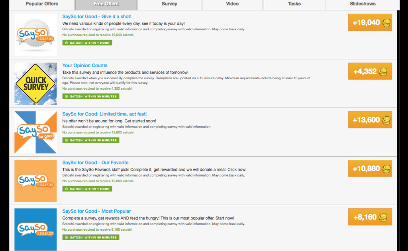Image resolution: width=408 pixels, height=251 pixels.
Task: Click the SaySo Rewards silver badge thumbnail
Action: [x=35, y=35]
